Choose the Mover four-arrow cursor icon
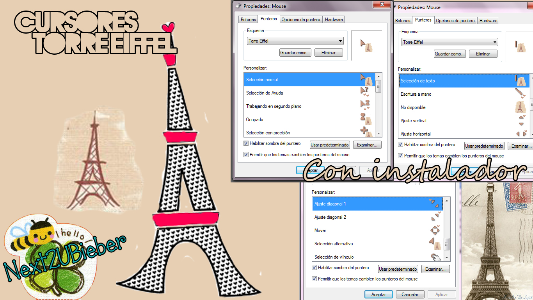This screenshot has height=300, width=533. 435,230
